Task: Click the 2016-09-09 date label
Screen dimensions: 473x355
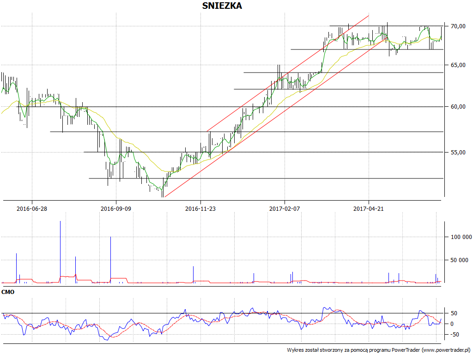Action: pos(116,208)
